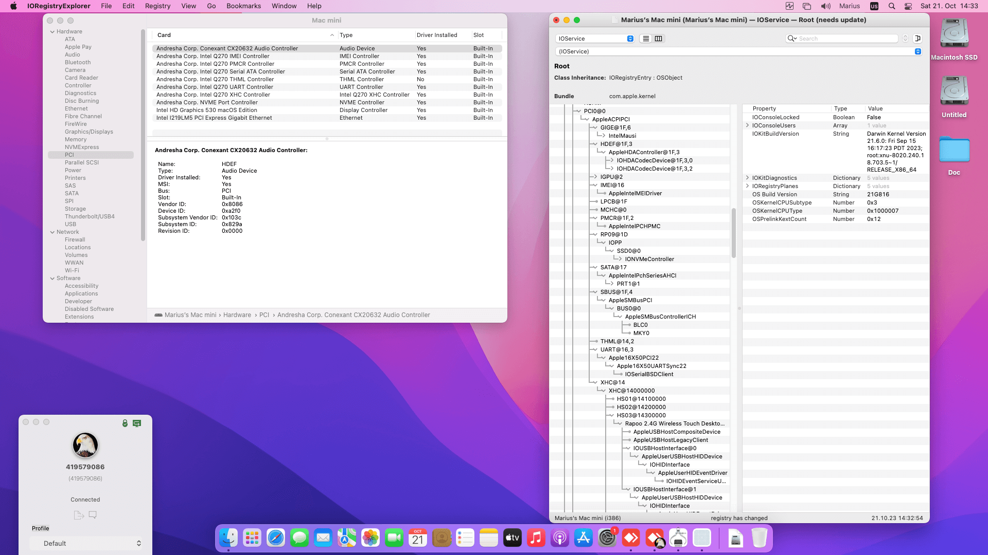Click the AnyDesk file transfer icon
Image resolution: width=988 pixels, height=555 pixels.
[x=79, y=515]
